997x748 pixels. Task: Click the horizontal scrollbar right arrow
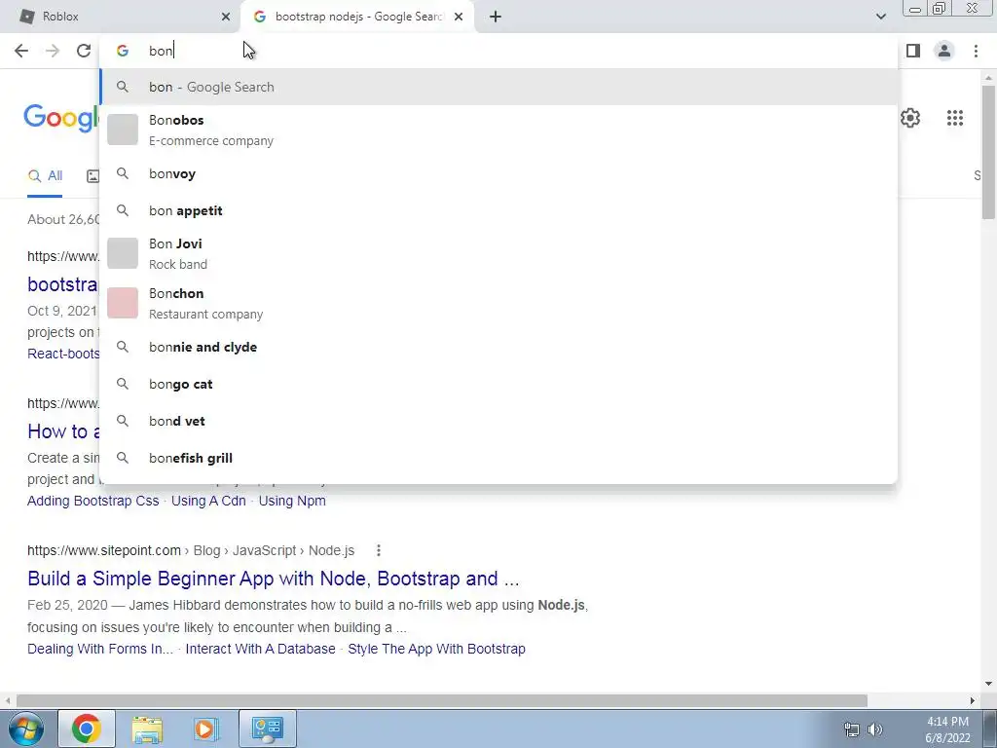973,700
